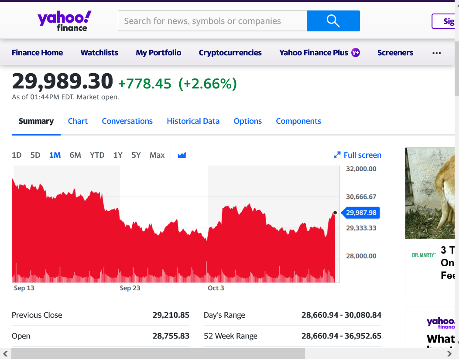The height and width of the screenshot is (363, 459).
Task: Click the Day's Range label
Action: (x=224, y=316)
